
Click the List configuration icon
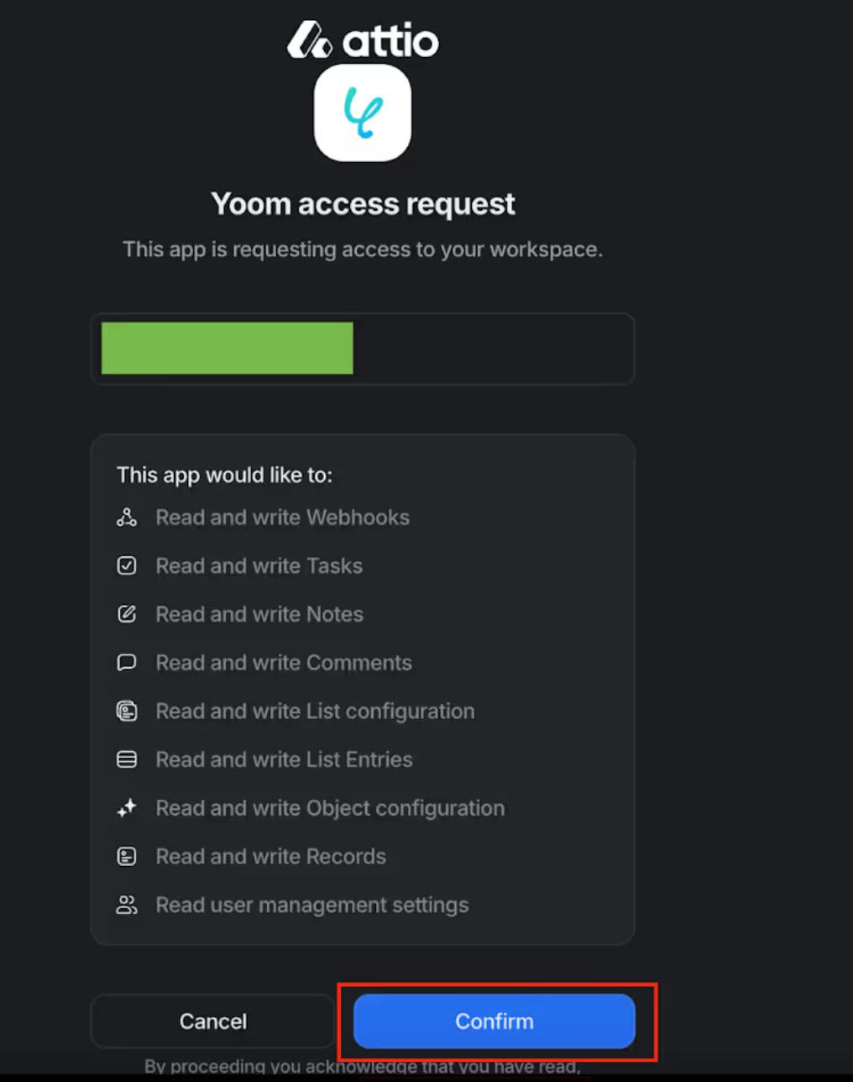click(127, 712)
